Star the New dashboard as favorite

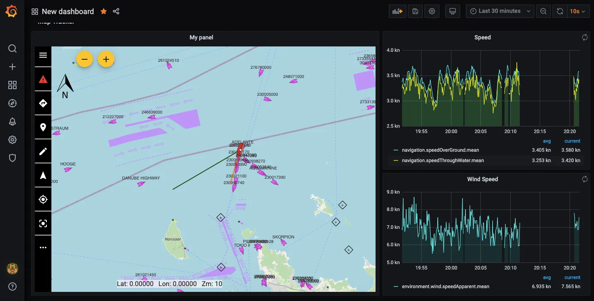pos(104,12)
